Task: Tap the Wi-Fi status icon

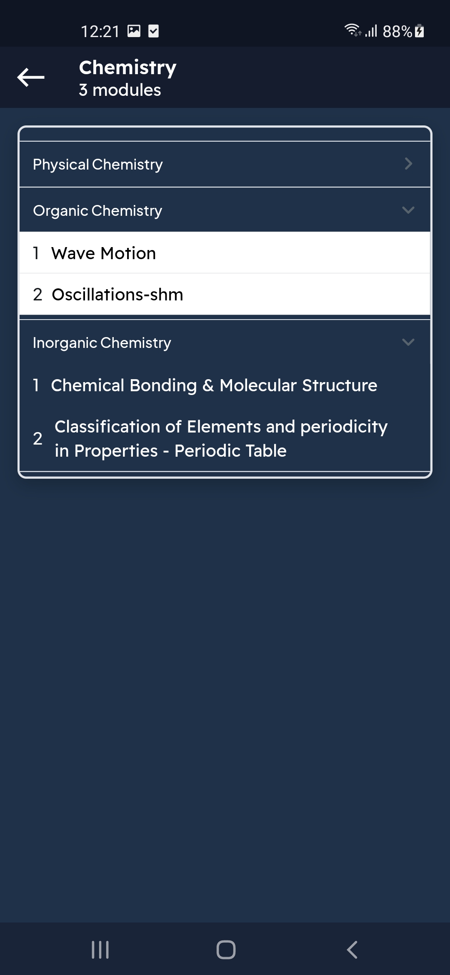Action: (x=352, y=29)
